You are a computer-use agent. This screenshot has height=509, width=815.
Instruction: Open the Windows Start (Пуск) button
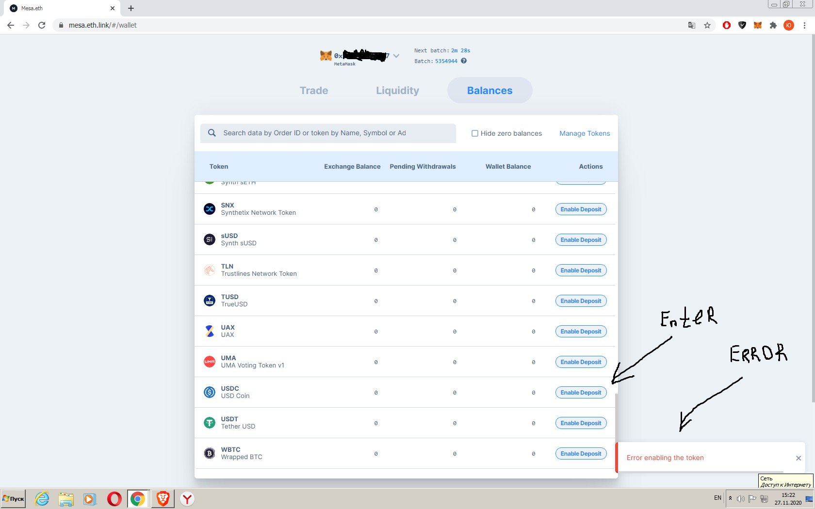click(13, 499)
